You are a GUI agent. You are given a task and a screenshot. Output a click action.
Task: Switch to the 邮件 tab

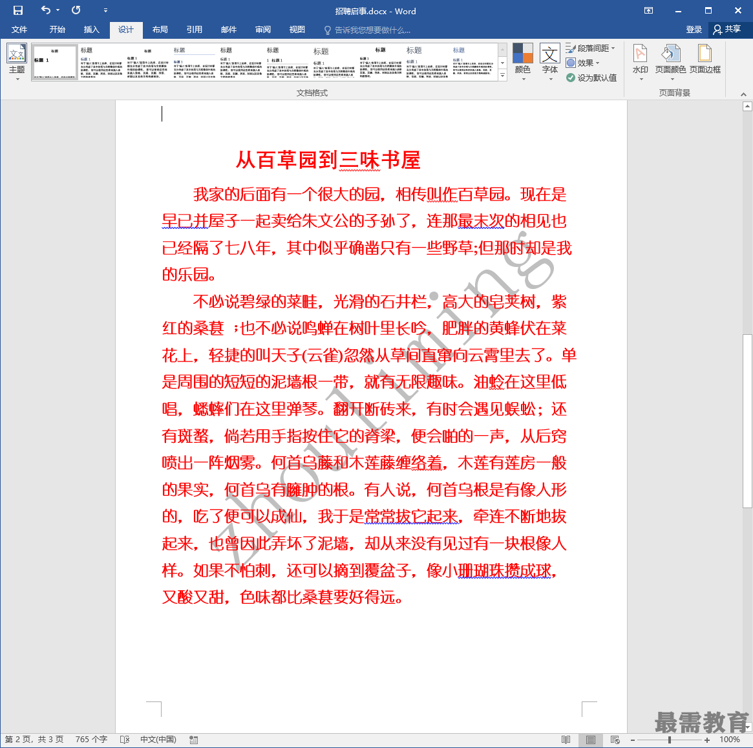pyautogui.click(x=229, y=30)
